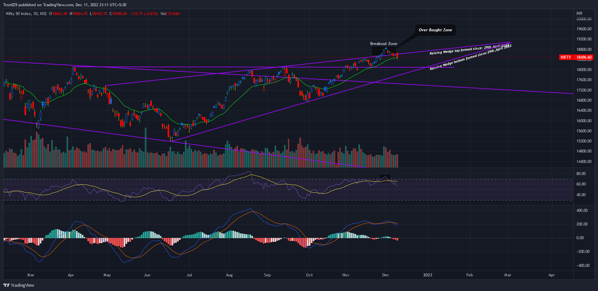The image size is (598, 291).
Task: Click the Jul time axis label
Action: tap(189, 275)
